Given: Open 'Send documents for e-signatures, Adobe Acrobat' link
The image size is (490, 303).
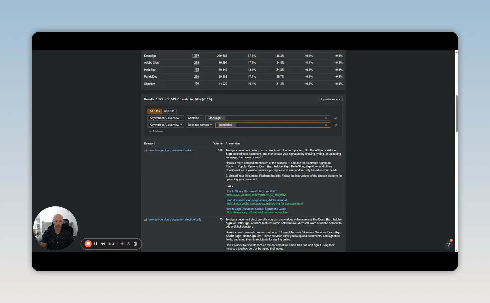Looking at the screenshot, I should [256, 200].
